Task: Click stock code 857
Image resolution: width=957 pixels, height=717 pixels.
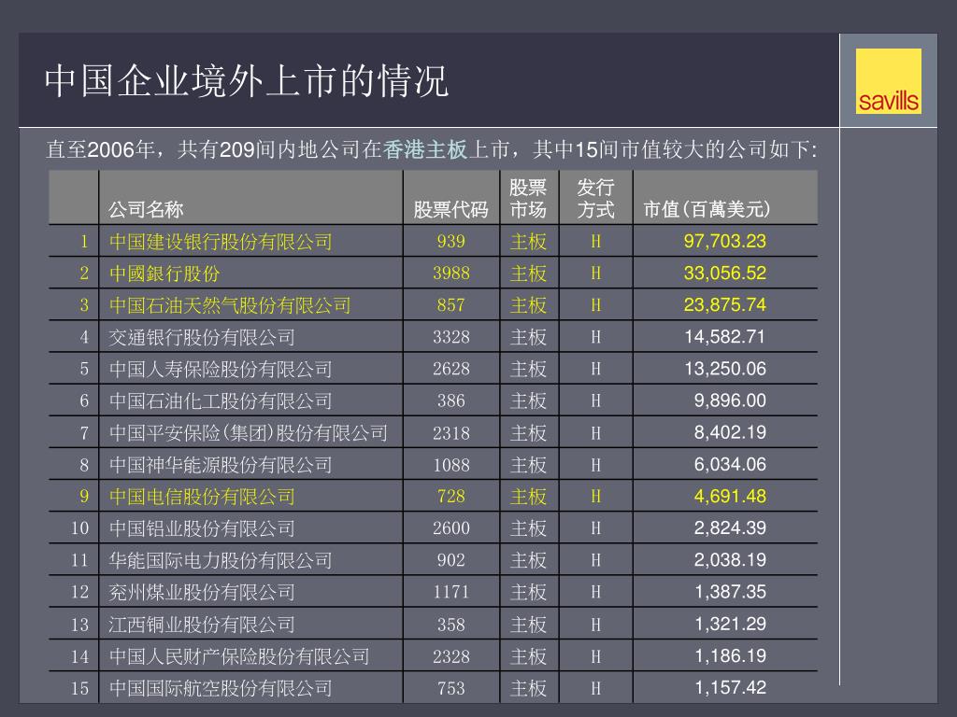Action: (x=451, y=305)
